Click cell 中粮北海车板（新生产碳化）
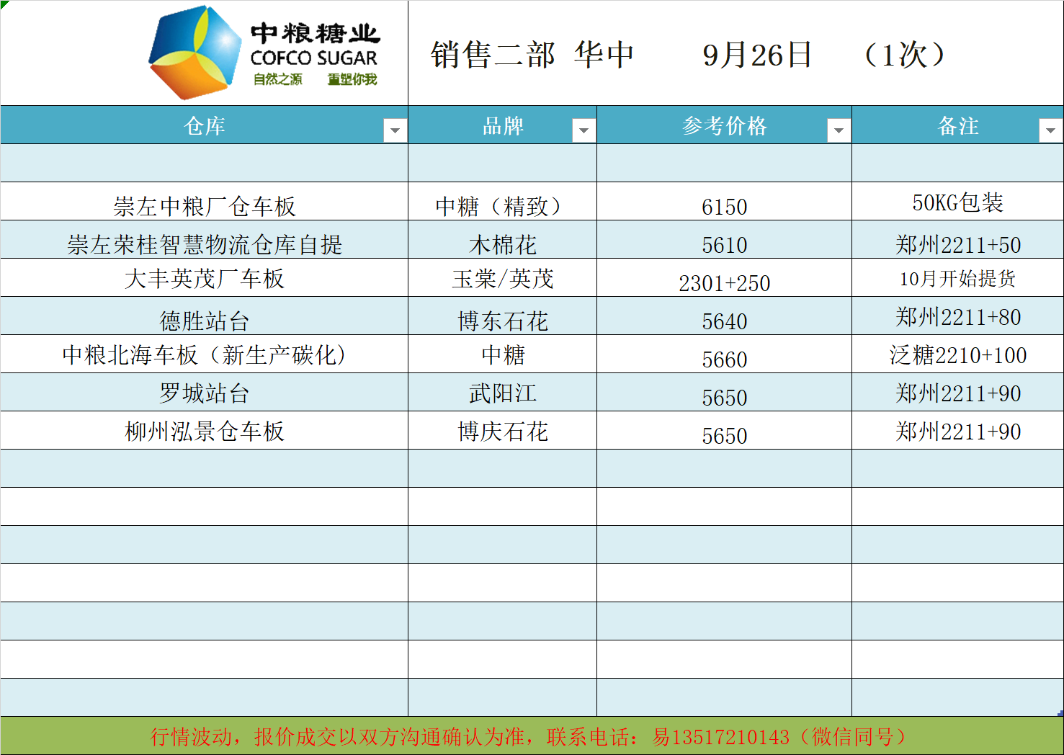This screenshot has width=1064, height=755. coord(205,354)
